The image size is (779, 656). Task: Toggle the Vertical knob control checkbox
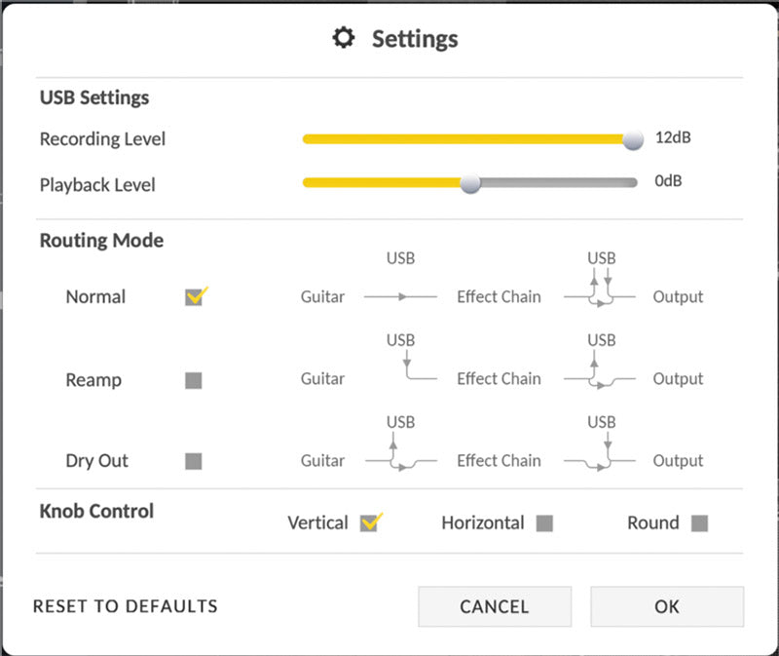click(x=369, y=523)
